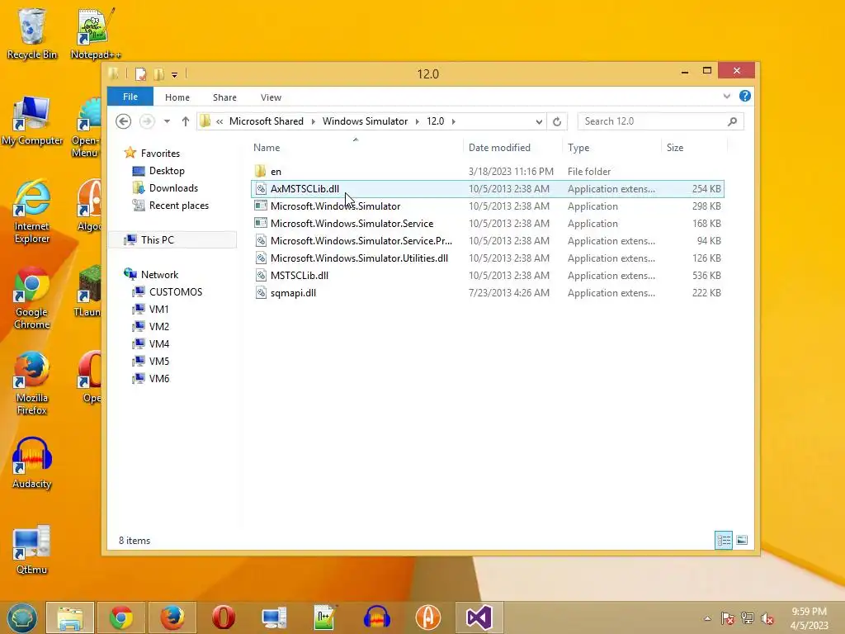The height and width of the screenshot is (634, 845).
Task: Open the Notepad++ desktop shortcut
Action: (x=96, y=33)
